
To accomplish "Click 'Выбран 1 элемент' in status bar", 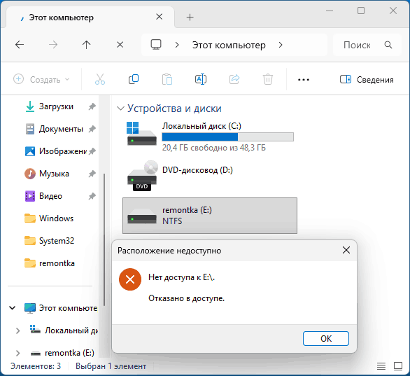I will [111, 366].
